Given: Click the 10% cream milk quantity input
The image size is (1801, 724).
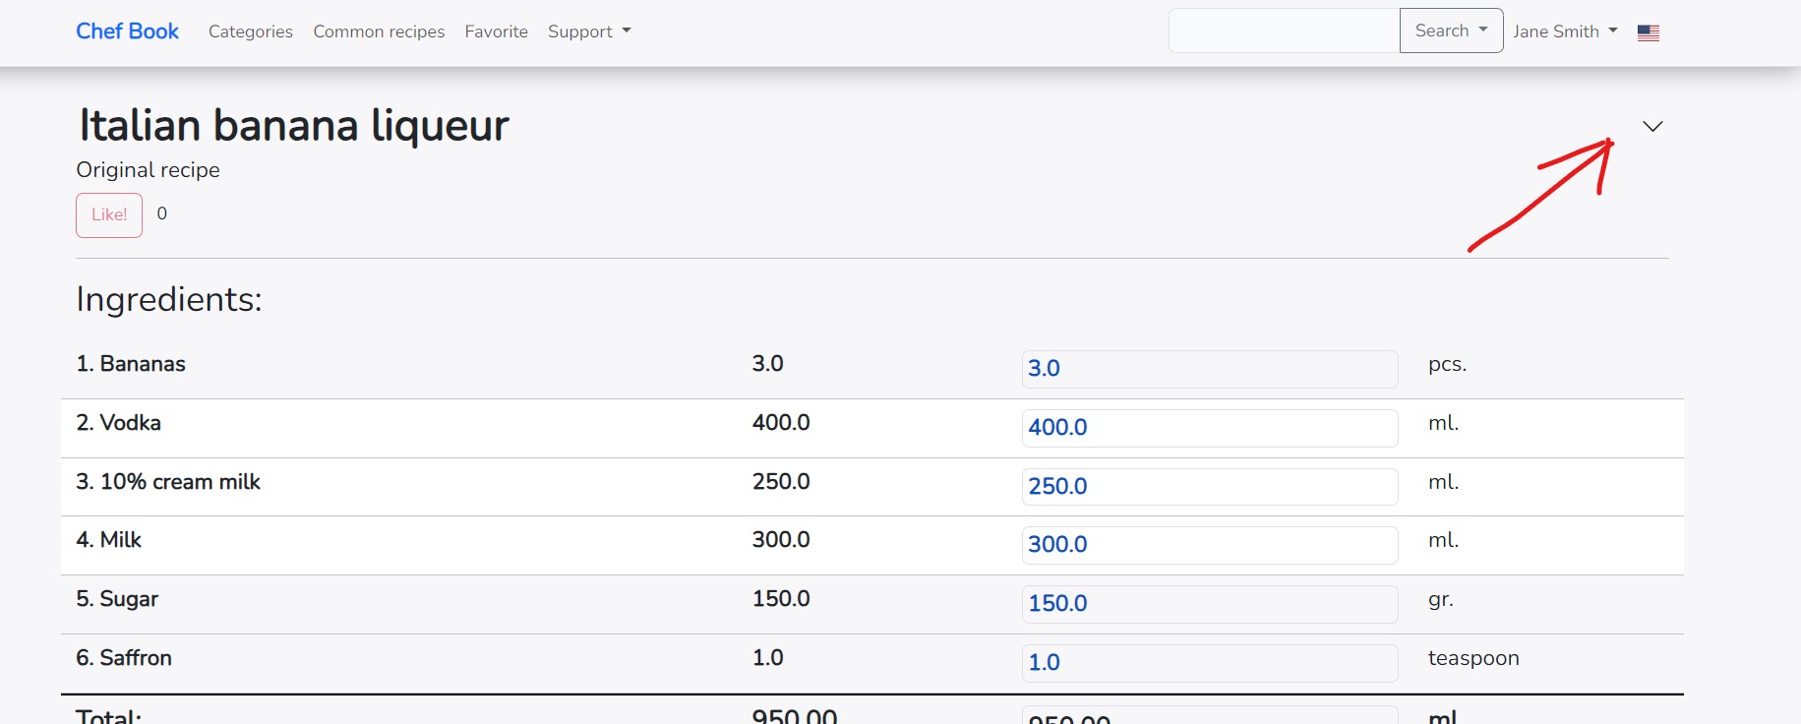Looking at the screenshot, I should click(x=1209, y=487).
